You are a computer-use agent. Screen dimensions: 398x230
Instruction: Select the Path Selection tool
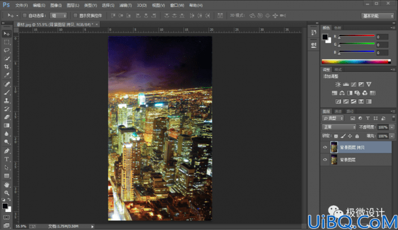pyautogui.click(x=7, y=167)
